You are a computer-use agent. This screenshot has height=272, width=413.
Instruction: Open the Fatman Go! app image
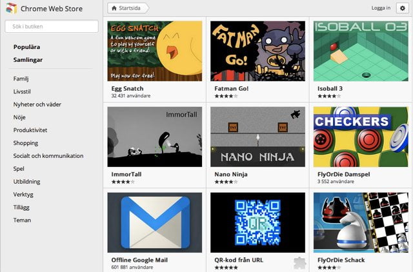257,51
